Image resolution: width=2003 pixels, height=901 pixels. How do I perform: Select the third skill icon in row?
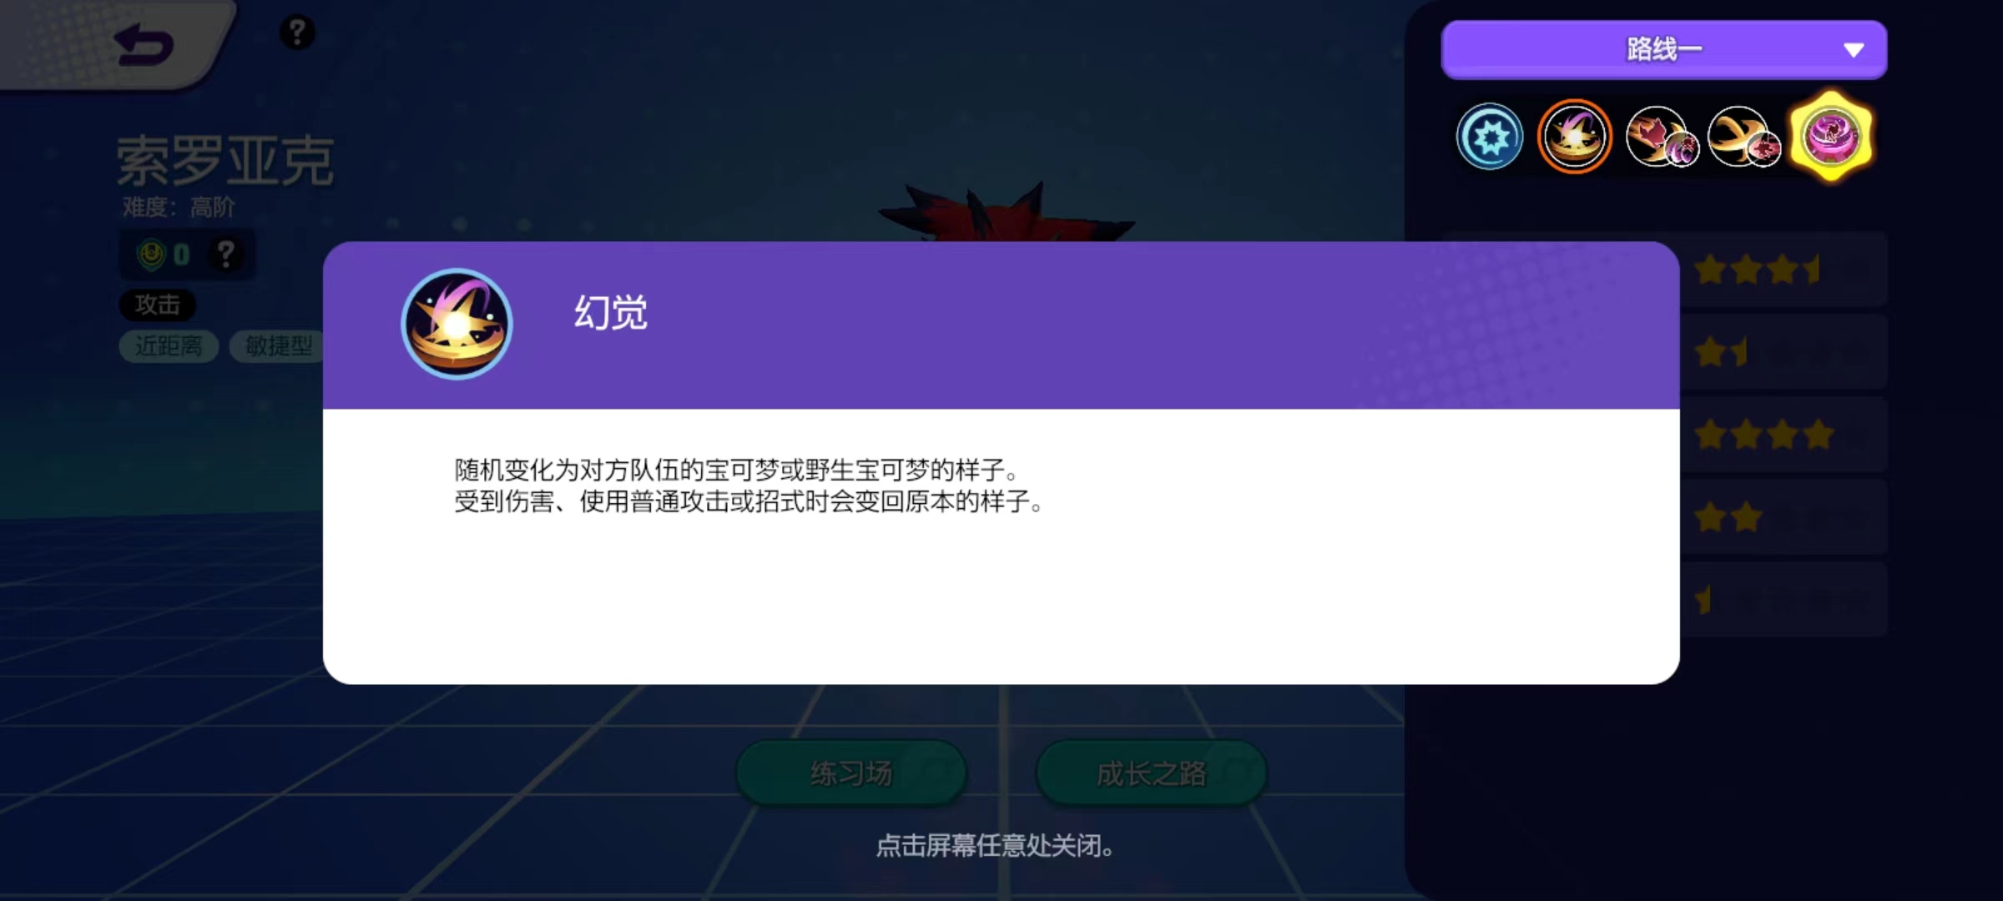pyautogui.click(x=1662, y=137)
